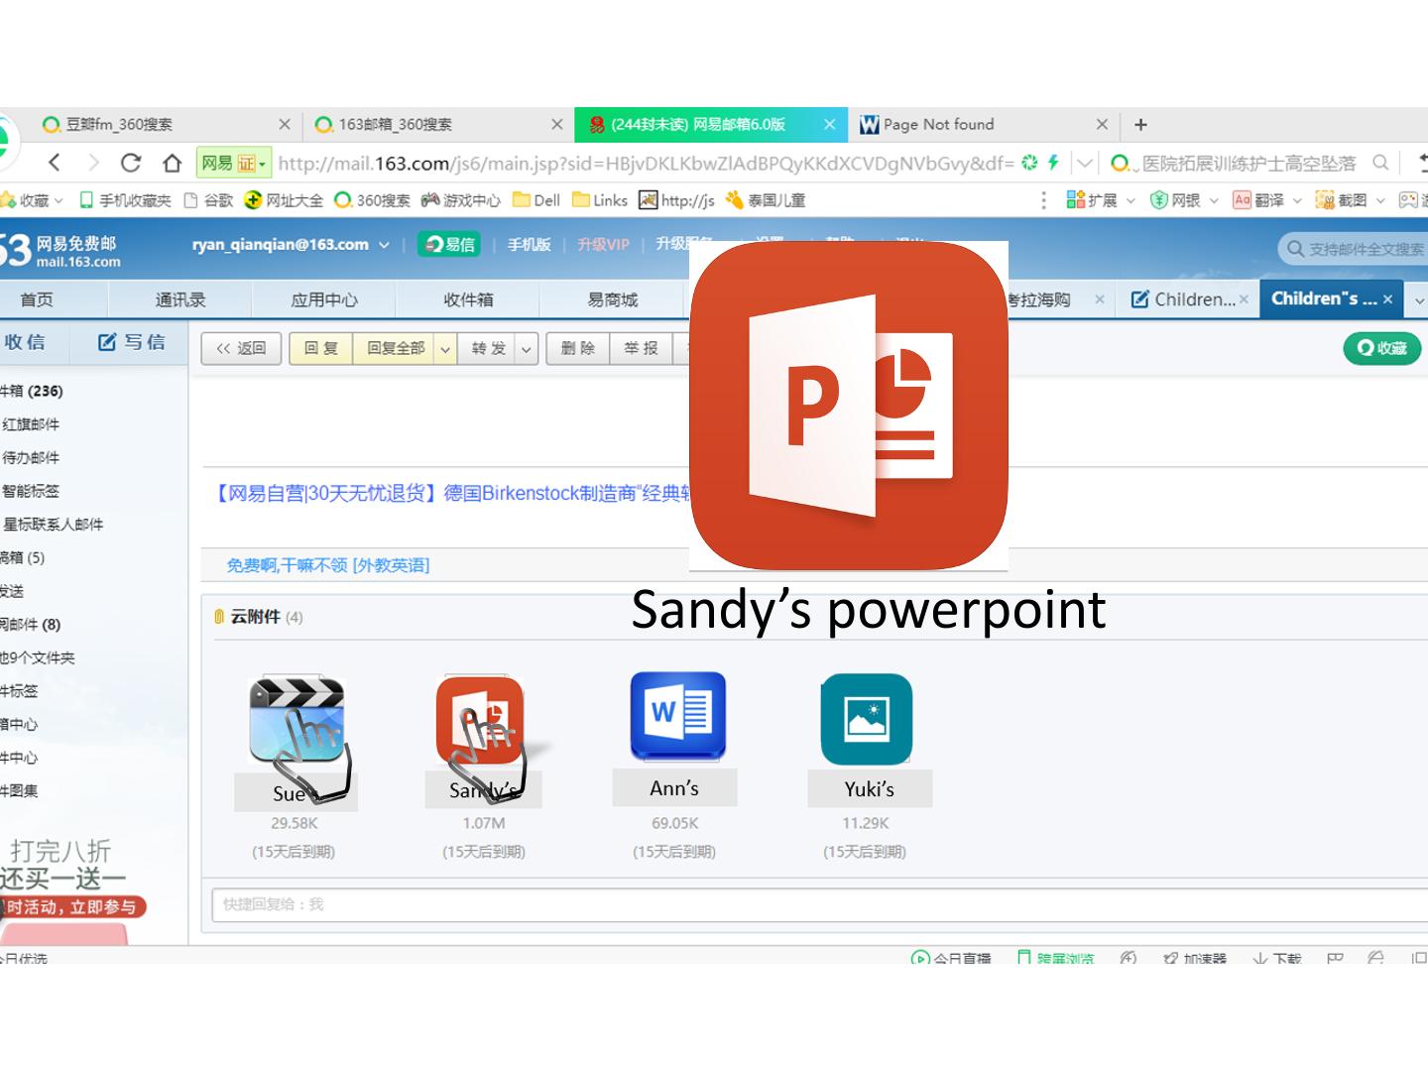Open the 升级VIP link
The width and height of the screenshot is (1428, 1071).
603,245
